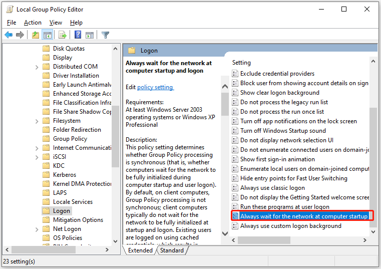Open the Help menu

point(76,23)
